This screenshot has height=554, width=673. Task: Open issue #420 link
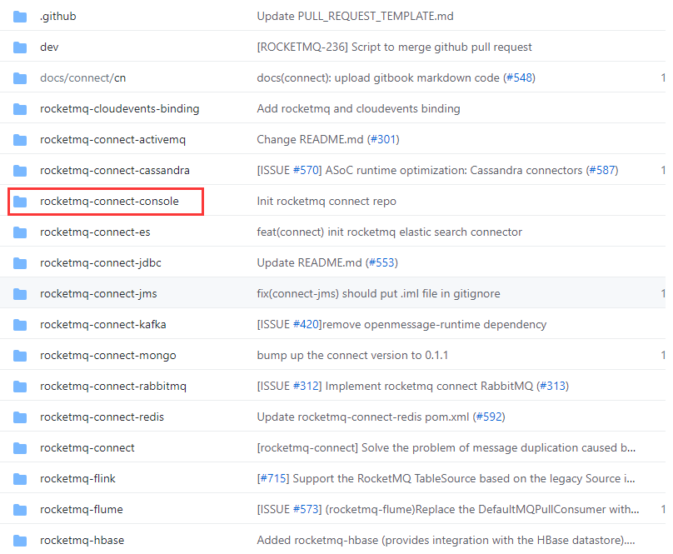pos(306,324)
